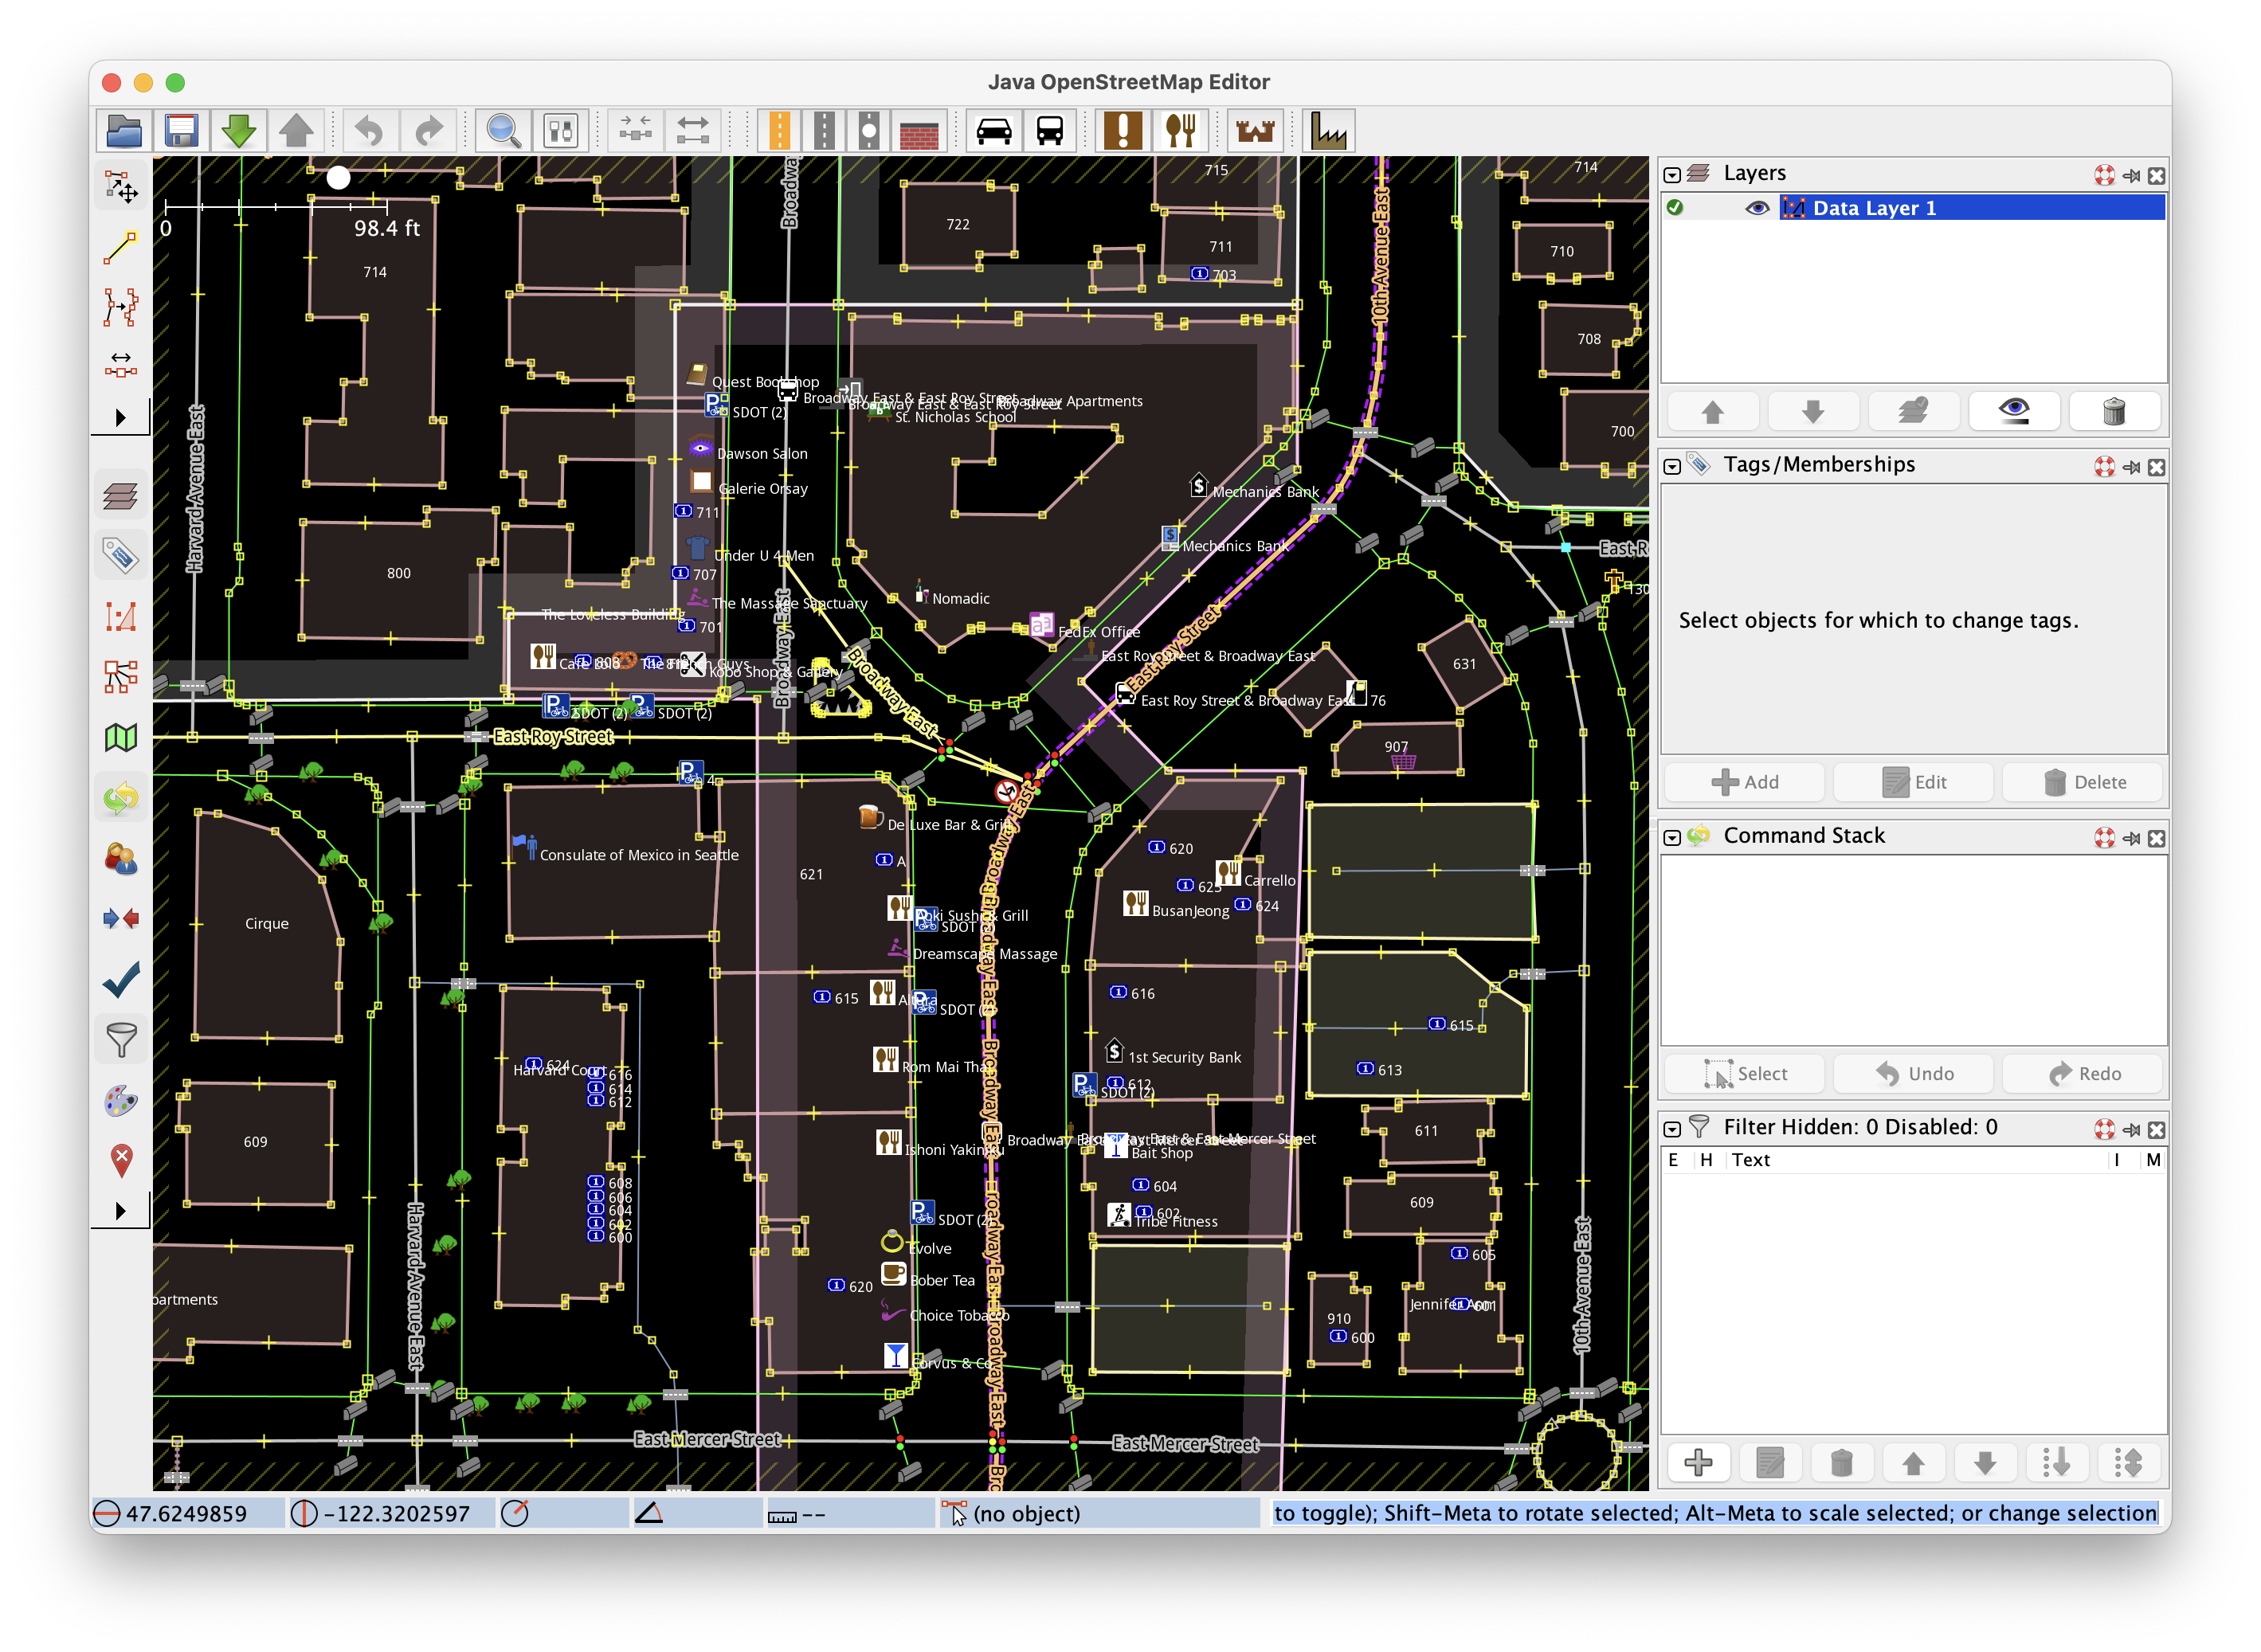Move layer down in Layers panel
This screenshot has width=2261, height=1652.
1812,411
